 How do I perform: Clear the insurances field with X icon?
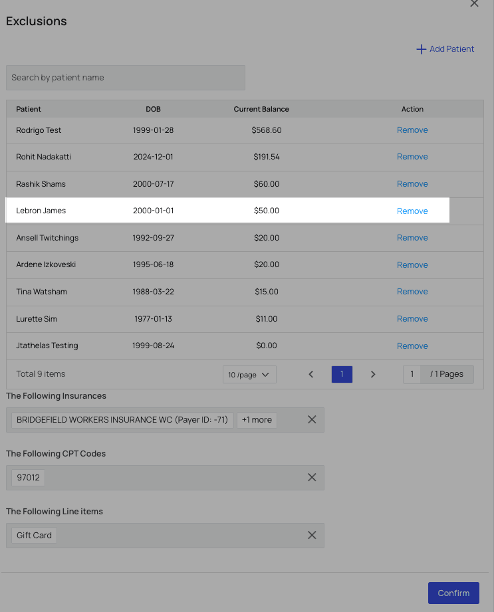pyautogui.click(x=311, y=420)
